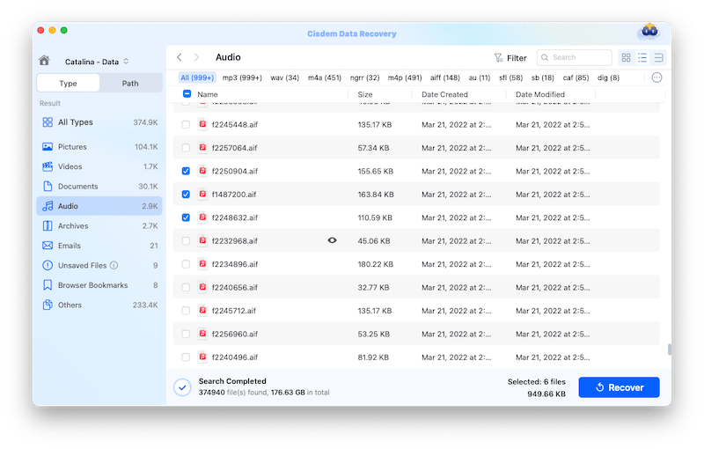704x449 pixels.
Task: Sort the file list by Size column
Action: pos(365,94)
